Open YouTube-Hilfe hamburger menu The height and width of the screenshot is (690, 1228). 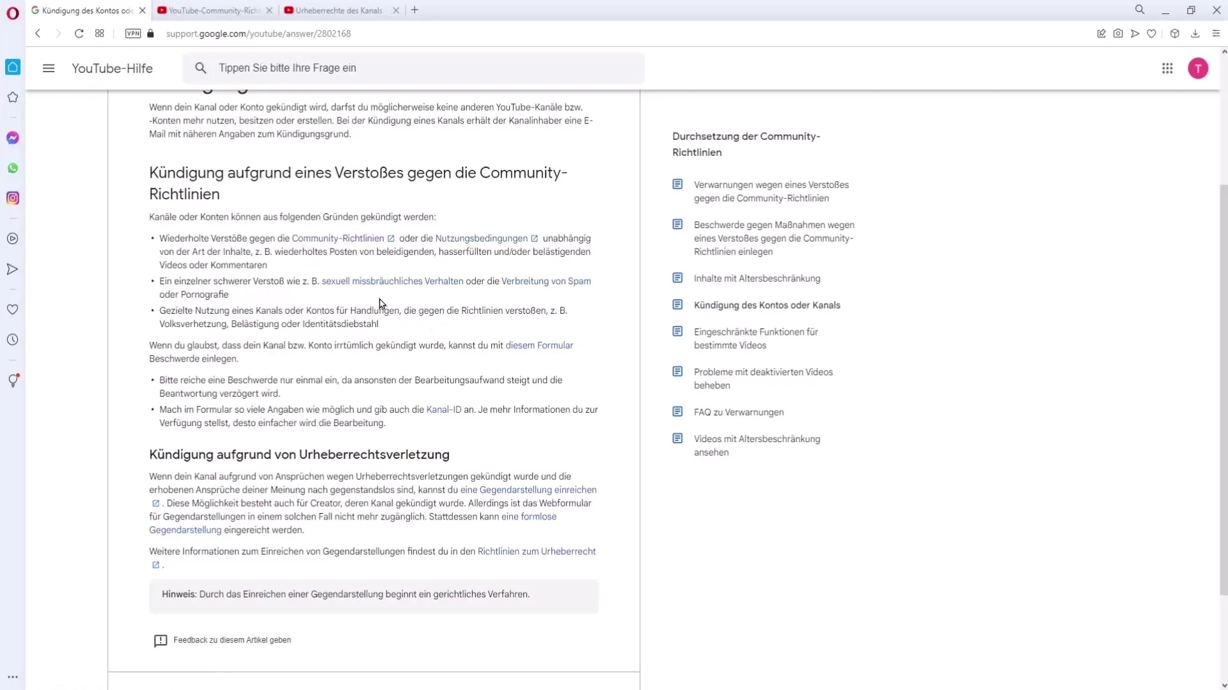[x=49, y=68]
